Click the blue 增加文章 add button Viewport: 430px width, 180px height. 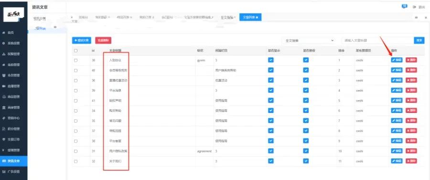click(82, 40)
